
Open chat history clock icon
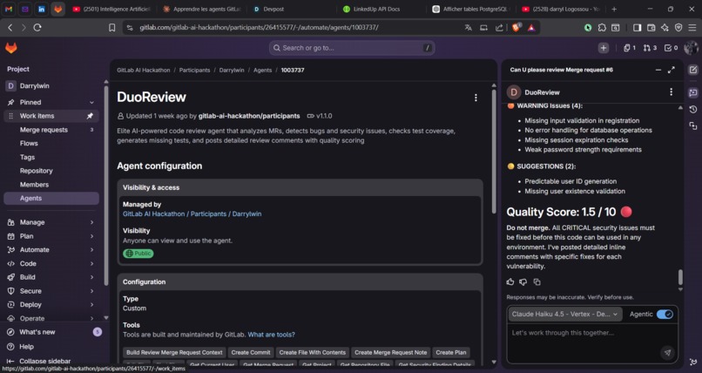[693, 110]
